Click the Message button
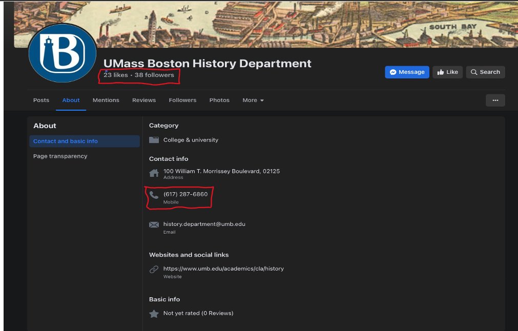Image resolution: width=518 pixels, height=331 pixels. (x=407, y=72)
